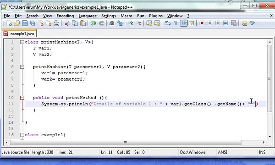The image size is (275, 165).
Task: Paste from clipboard using Paste icon
Action: (x=83, y=23)
